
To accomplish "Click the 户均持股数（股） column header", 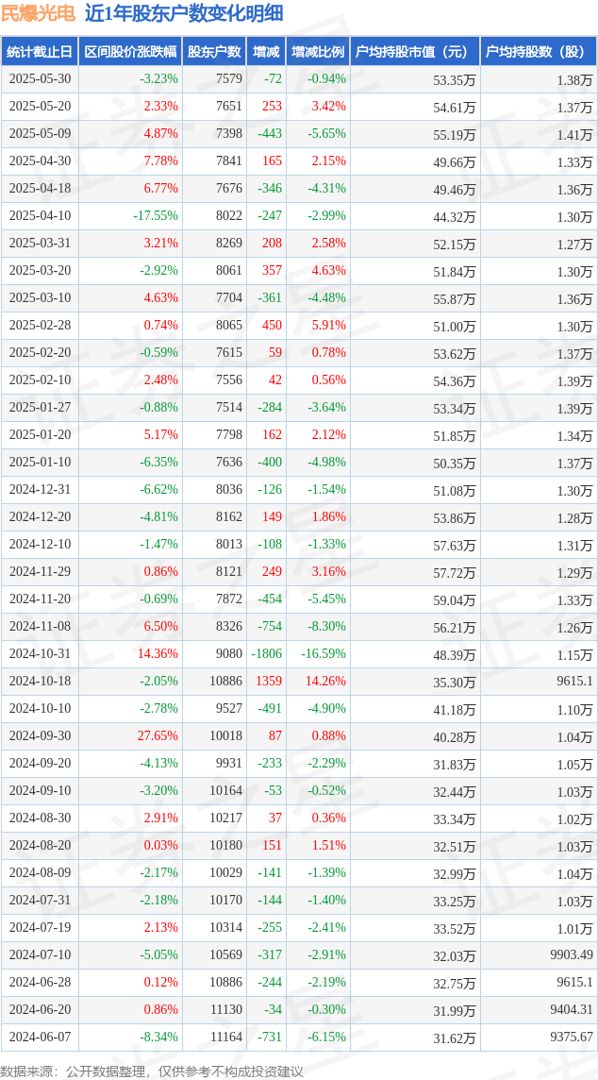I will coord(539,52).
